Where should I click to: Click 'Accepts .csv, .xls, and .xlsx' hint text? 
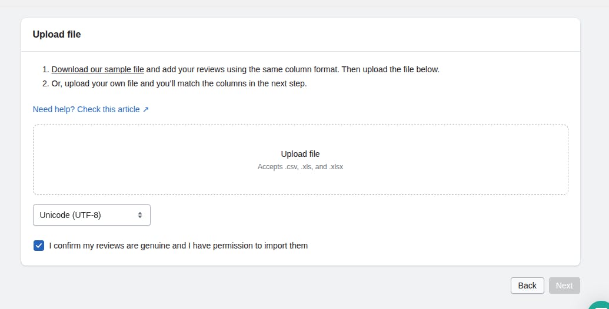(300, 167)
